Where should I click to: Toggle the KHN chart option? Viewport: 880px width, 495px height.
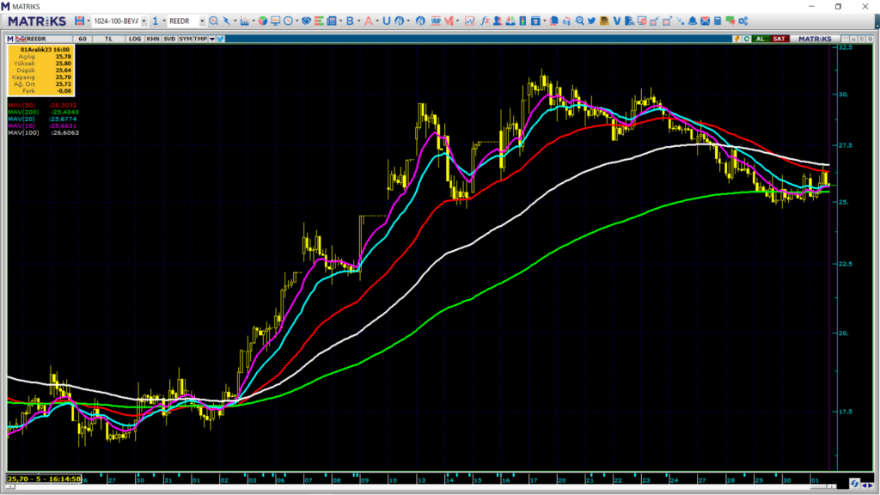[152, 39]
